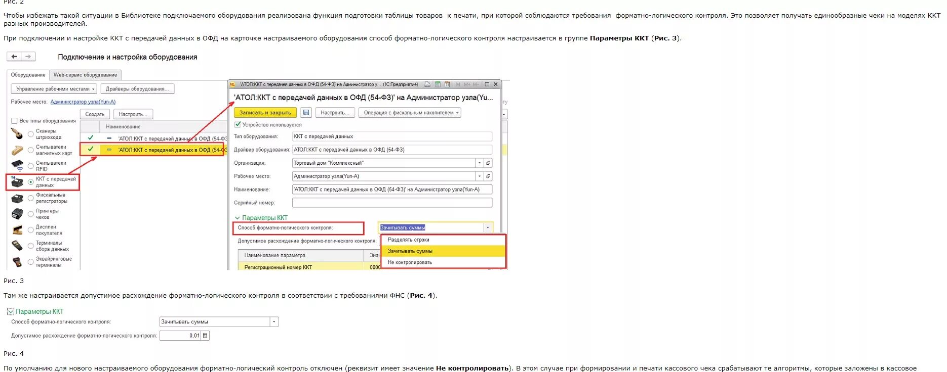
Task: Click the calculator icon in dialog title bar
Action: pyautogui.click(x=438, y=84)
